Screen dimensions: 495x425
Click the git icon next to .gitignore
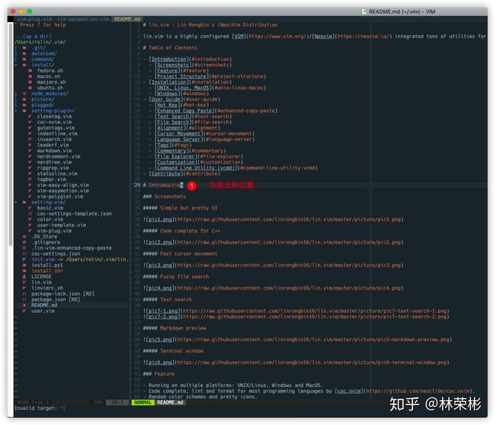[x=24, y=242]
